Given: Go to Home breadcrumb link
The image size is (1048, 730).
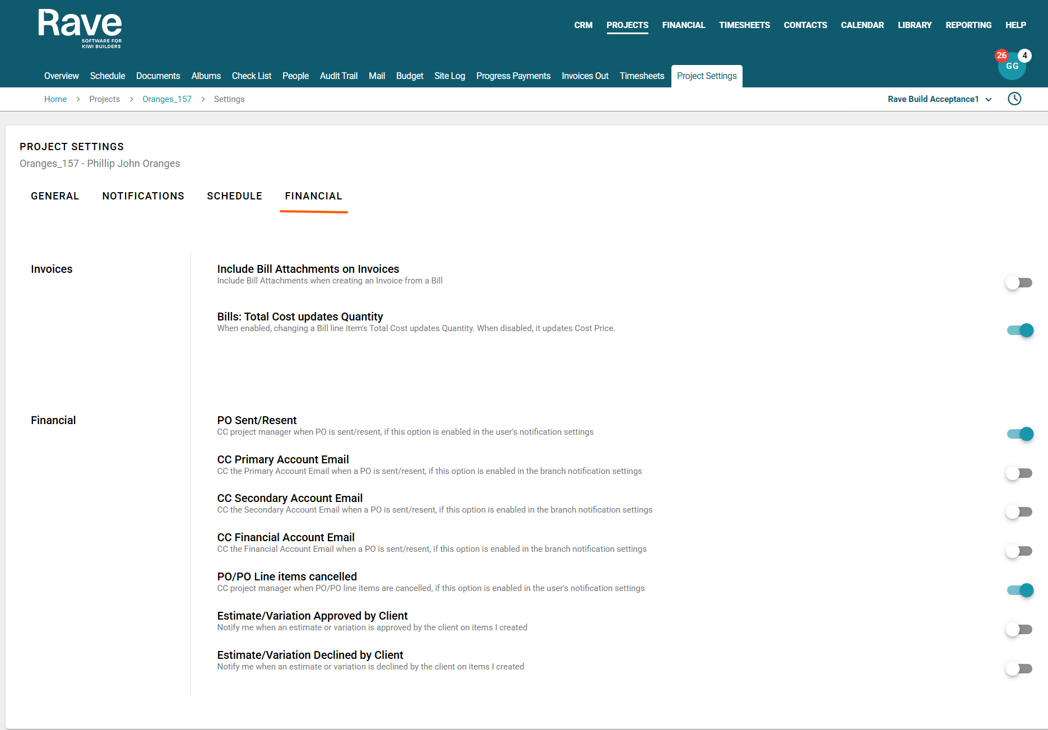Looking at the screenshot, I should [x=55, y=99].
